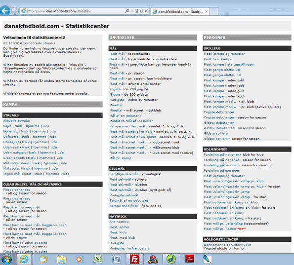Screen dimensions: 294x265
Task: Open Flest kampe og minutter under Spillere
Action: [x=224, y=54]
